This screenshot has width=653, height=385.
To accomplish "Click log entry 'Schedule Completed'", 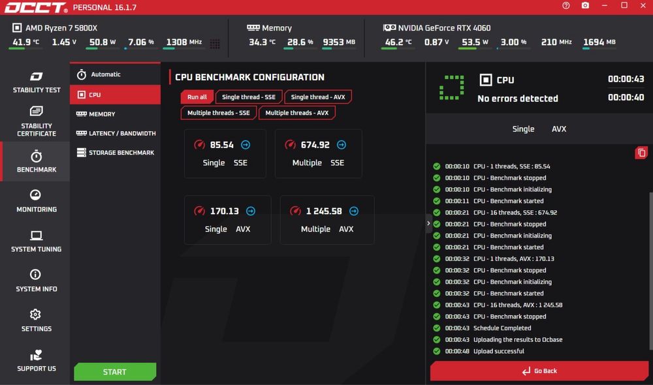I will (x=502, y=328).
